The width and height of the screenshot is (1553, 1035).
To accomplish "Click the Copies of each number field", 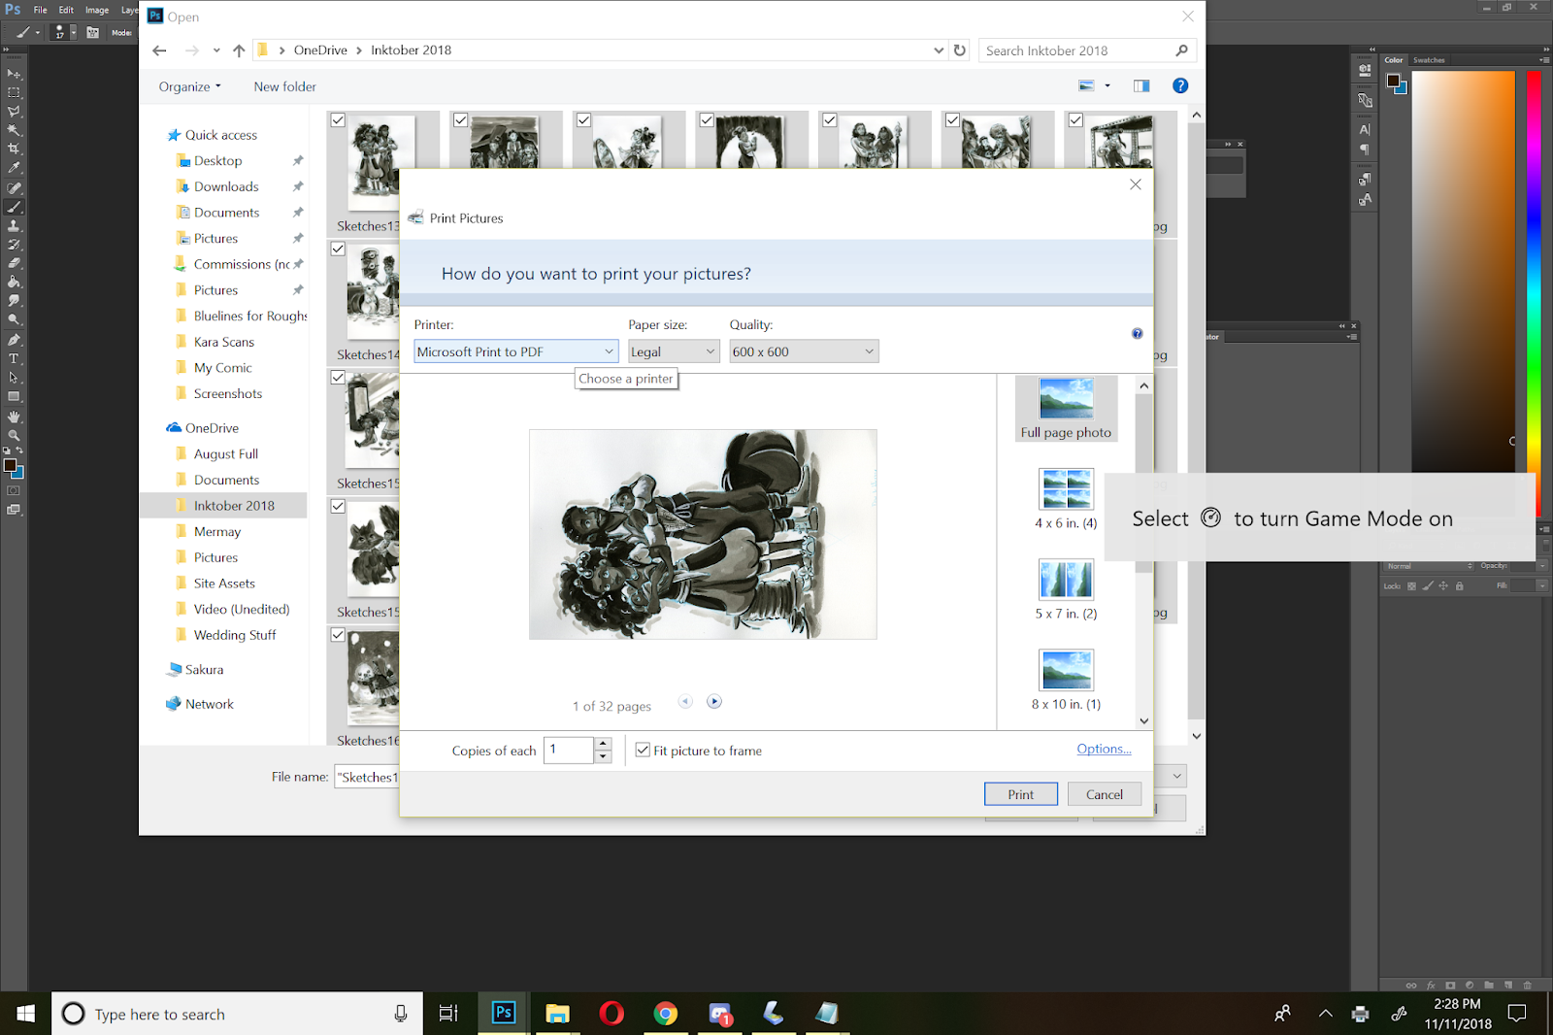I will point(569,750).
